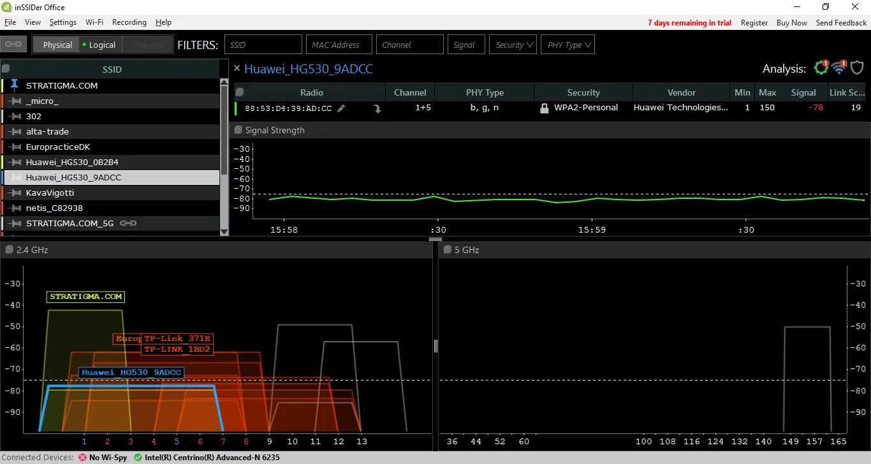The height and width of the screenshot is (464, 871).
Task: Click the Buy Now link
Action: 792,23
